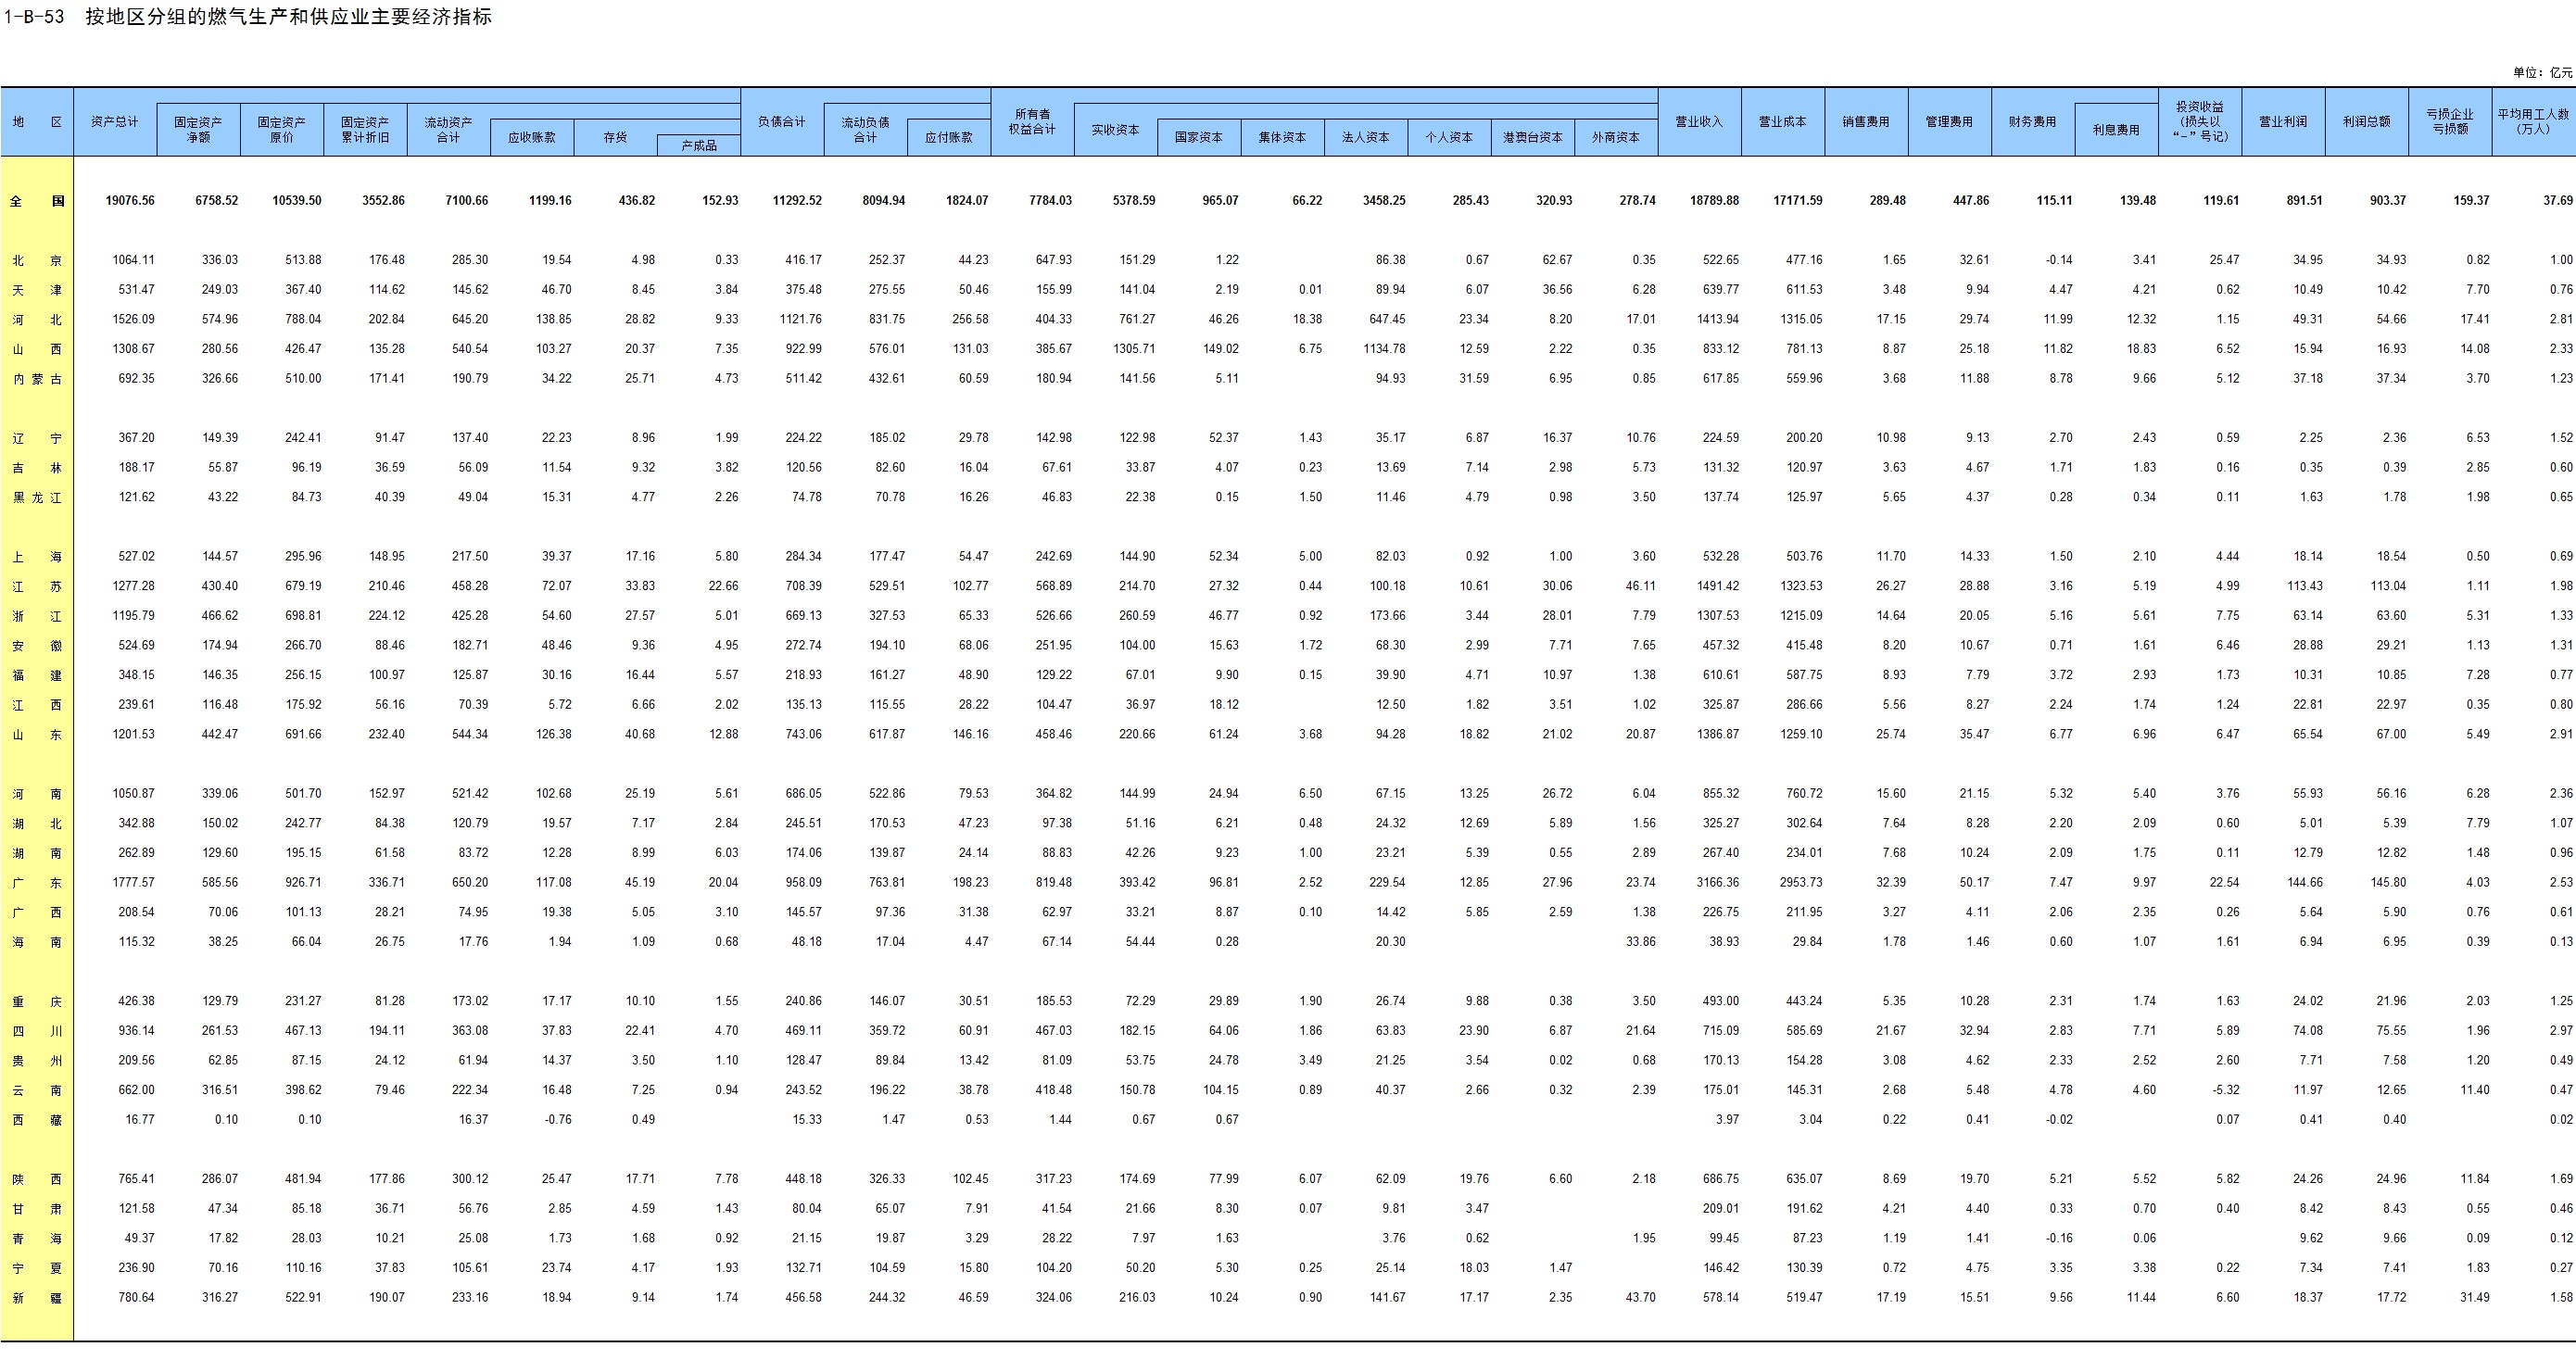Click the 平均用工人数 column header
Viewport: 2576px width, 1372px height.
[x=2532, y=122]
